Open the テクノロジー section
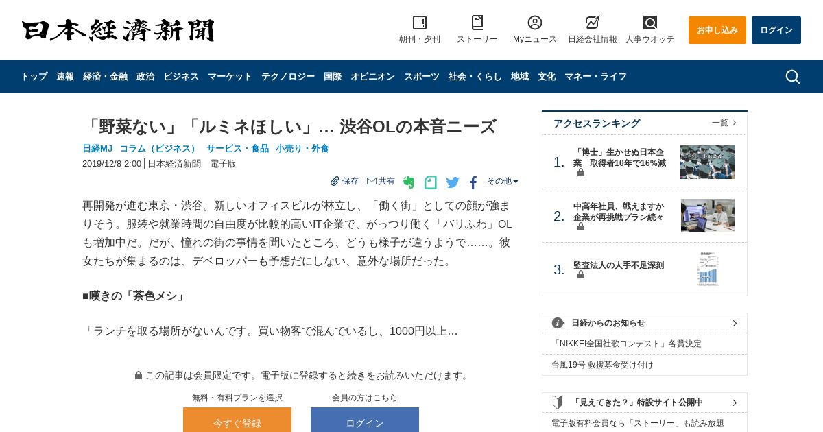This screenshot has height=432, width=823. (x=288, y=77)
